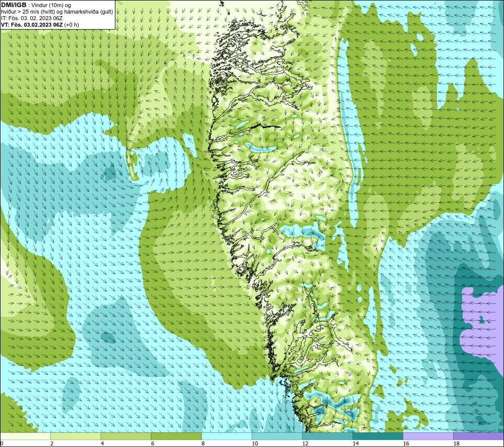Click the aqua 10–12 color swatch
Image resolution: width=504 pixels, height=447 pixels.
pos(277,436)
